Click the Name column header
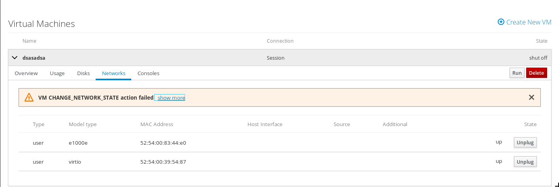The height and width of the screenshot is (187, 559). [29, 41]
